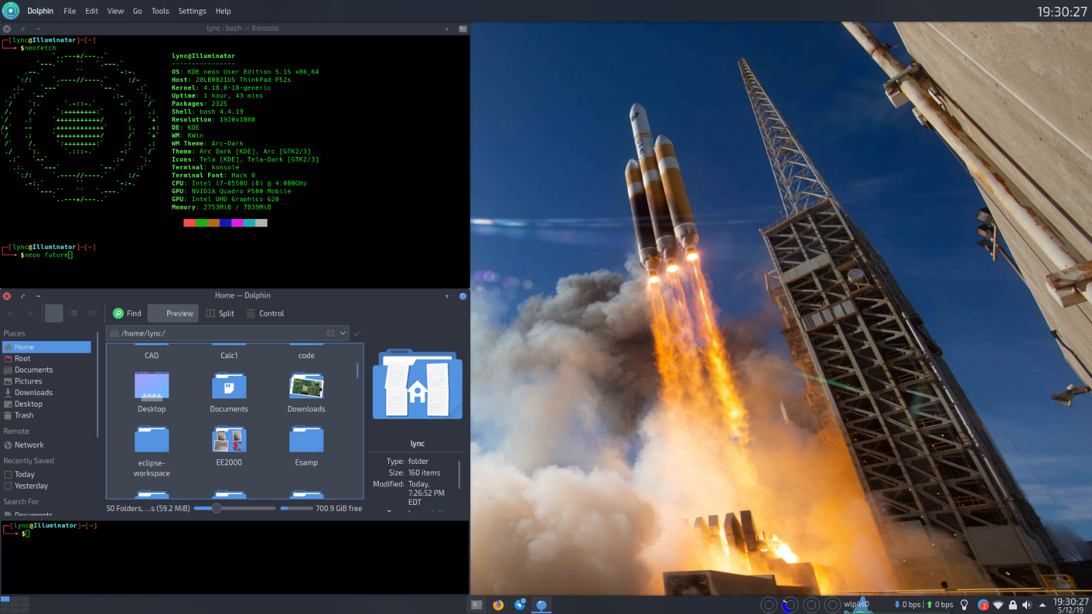Open Go menu in top bar

click(x=137, y=11)
